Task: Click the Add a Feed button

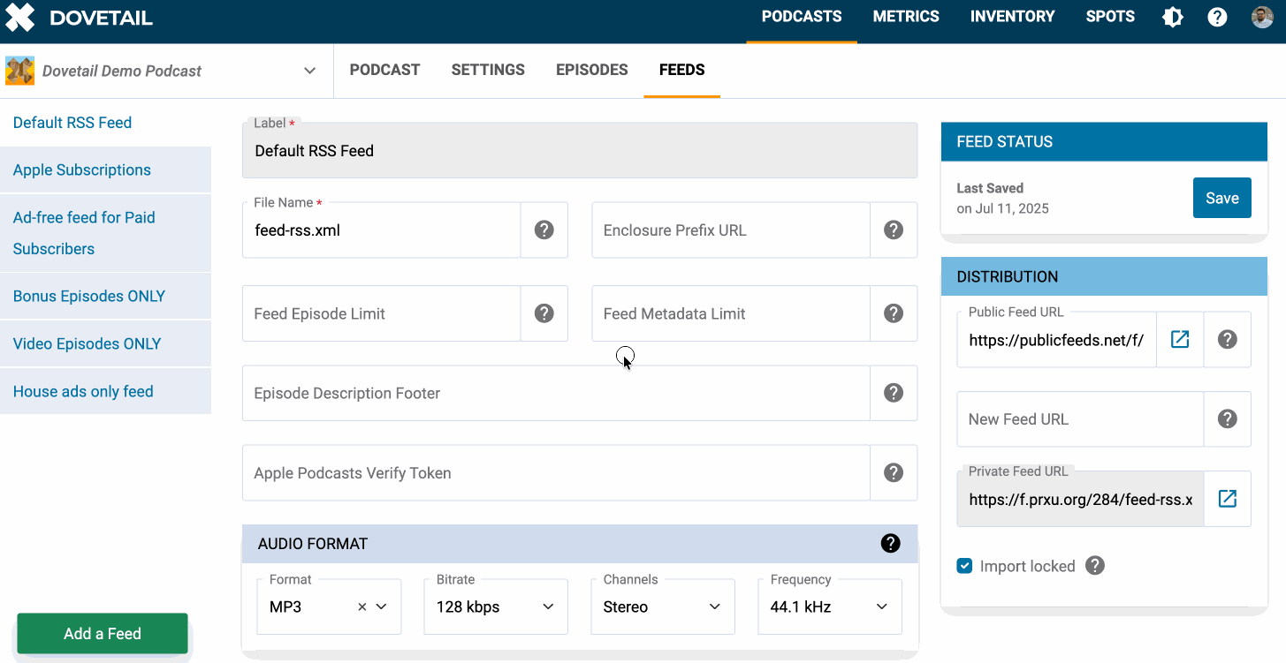Action: point(103,634)
